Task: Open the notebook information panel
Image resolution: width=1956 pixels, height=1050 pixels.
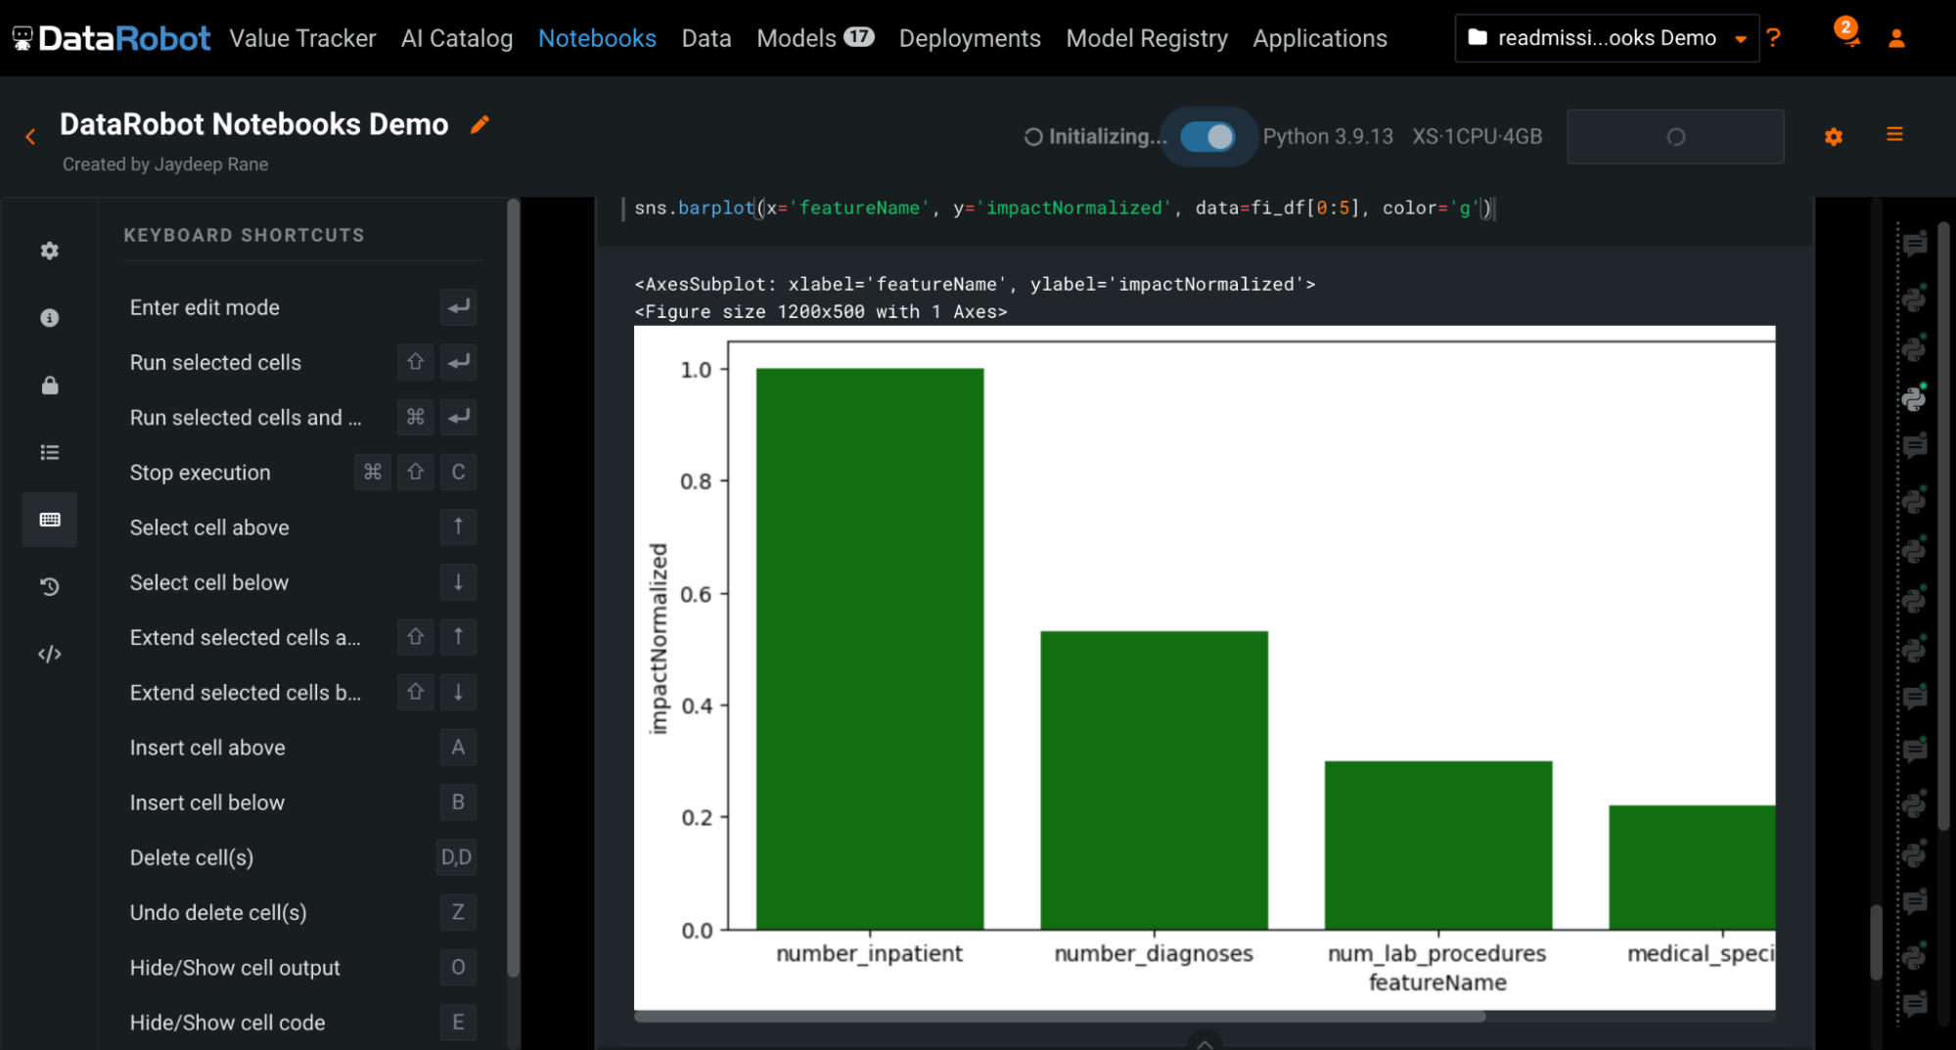Action: point(49,317)
